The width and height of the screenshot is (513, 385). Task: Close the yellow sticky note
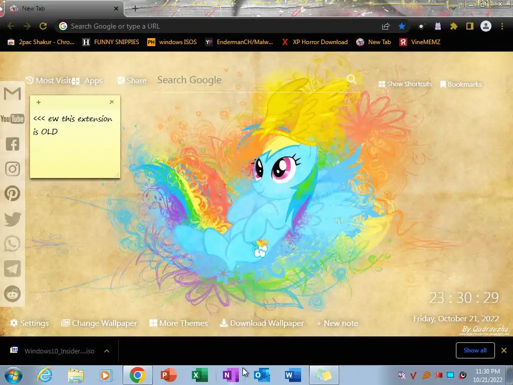coord(112,102)
